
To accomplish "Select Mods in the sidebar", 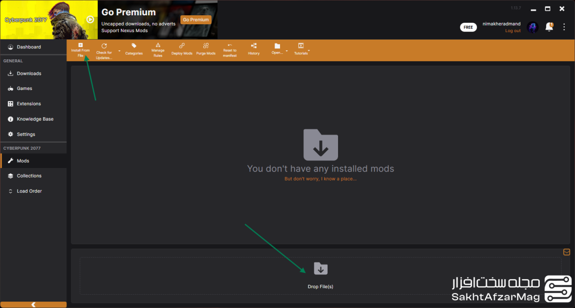I will 33,161.
